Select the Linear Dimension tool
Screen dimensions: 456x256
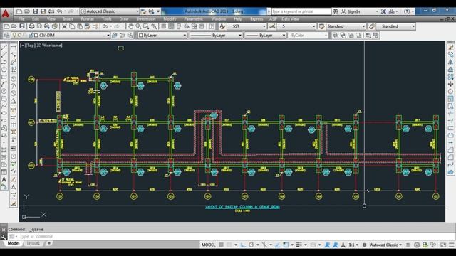(14, 48)
